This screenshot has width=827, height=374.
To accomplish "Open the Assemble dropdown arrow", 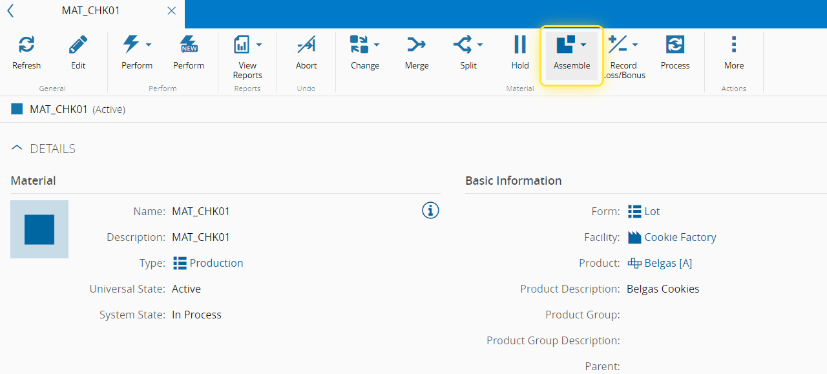I will (x=583, y=45).
